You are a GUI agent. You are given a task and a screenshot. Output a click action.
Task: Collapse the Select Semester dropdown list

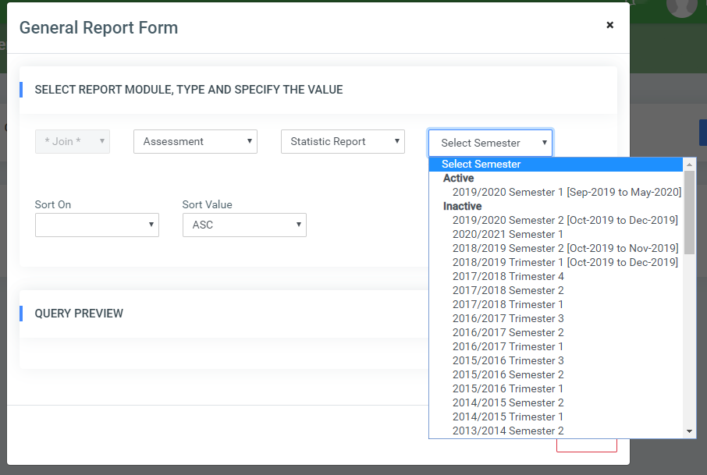[489, 143]
